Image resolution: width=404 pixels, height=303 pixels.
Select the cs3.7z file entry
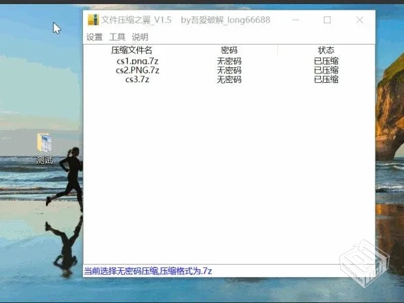pyautogui.click(x=137, y=80)
